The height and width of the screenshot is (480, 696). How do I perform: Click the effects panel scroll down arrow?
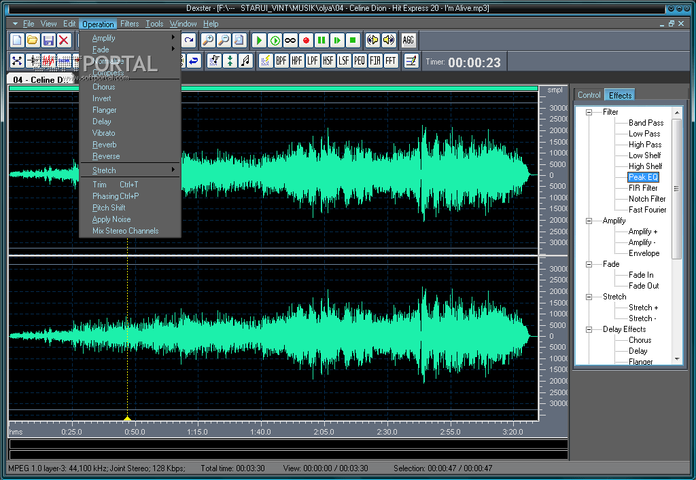click(677, 359)
